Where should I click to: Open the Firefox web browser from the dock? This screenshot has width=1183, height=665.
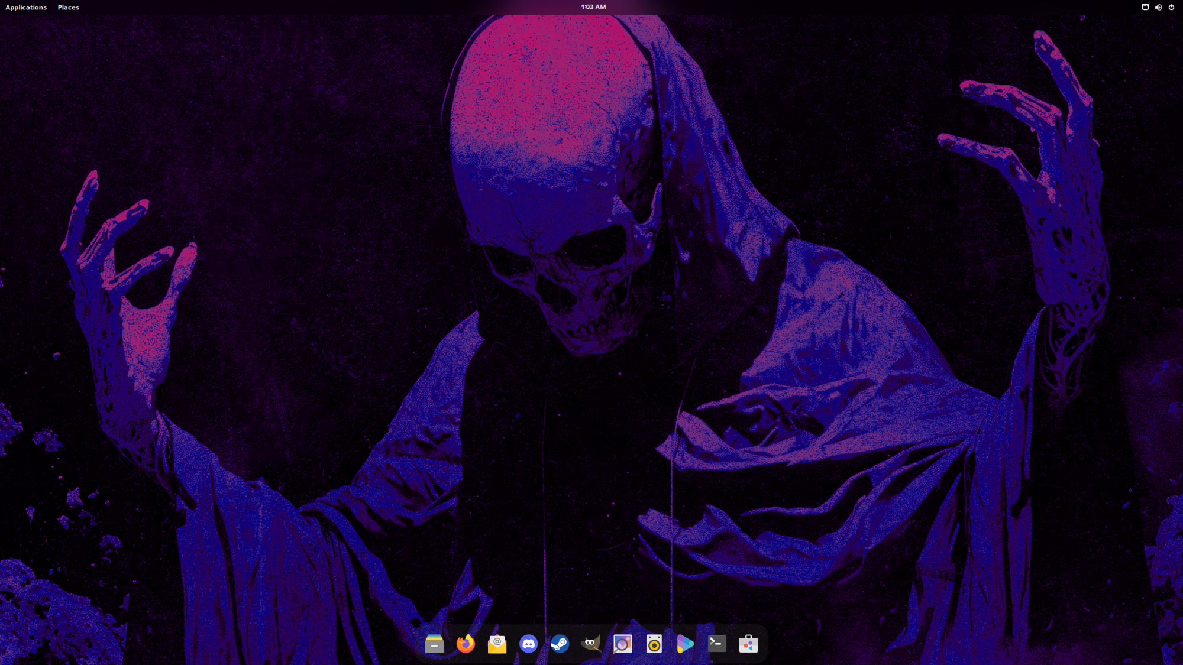point(466,644)
